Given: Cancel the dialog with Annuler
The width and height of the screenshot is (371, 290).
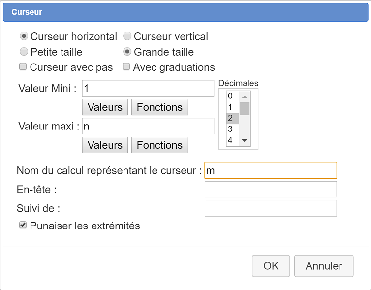Looking at the screenshot, I should (324, 266).
